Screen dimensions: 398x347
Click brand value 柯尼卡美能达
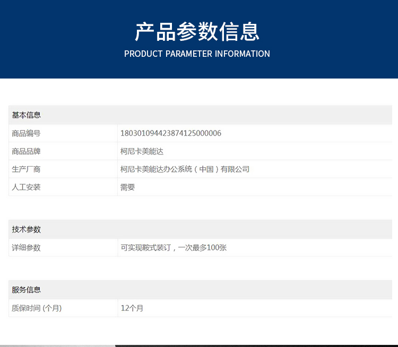pos(142,152)
